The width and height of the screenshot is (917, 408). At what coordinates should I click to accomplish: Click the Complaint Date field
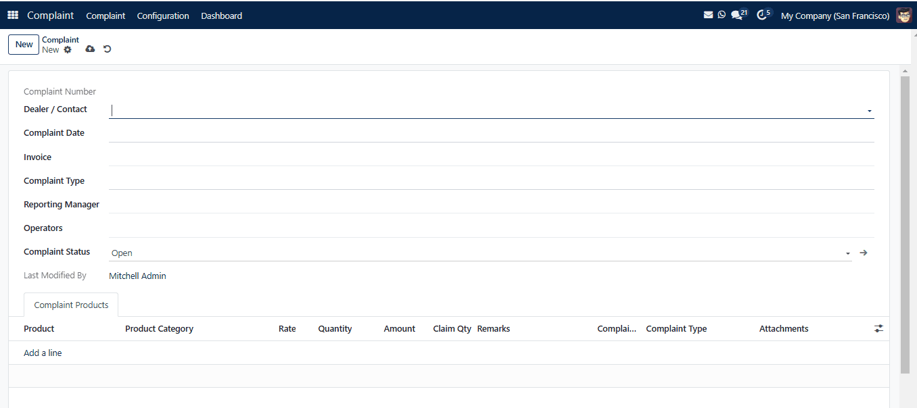click(x=492, y=133)
